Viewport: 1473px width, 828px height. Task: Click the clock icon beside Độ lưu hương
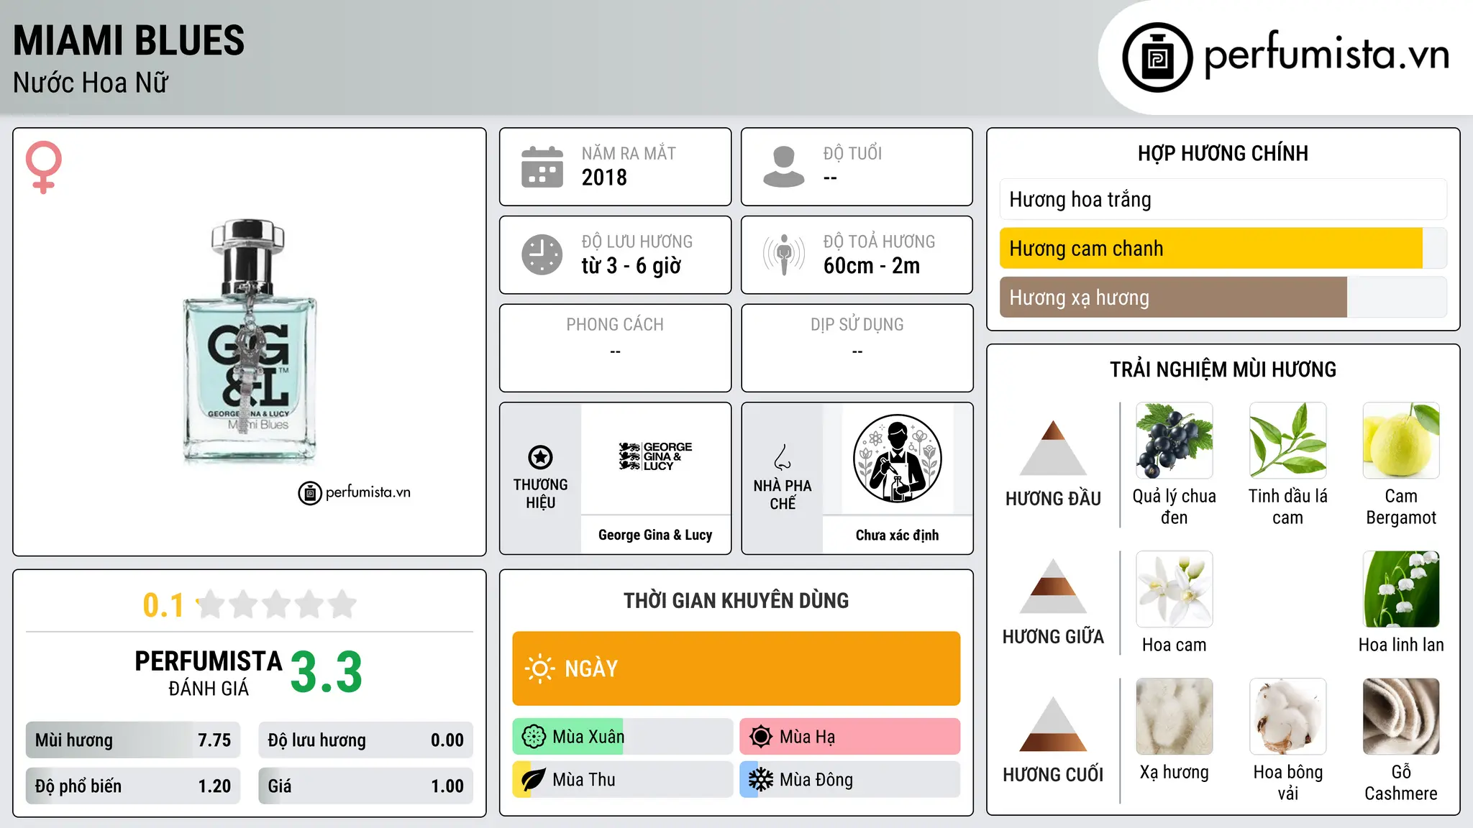542,254
